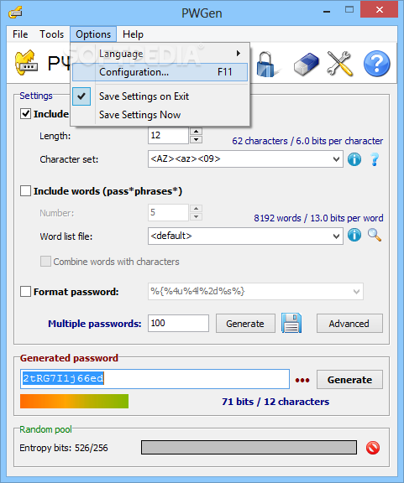Click the character set question mark help icon
This screenshot has height=483, width=404.
375,159
